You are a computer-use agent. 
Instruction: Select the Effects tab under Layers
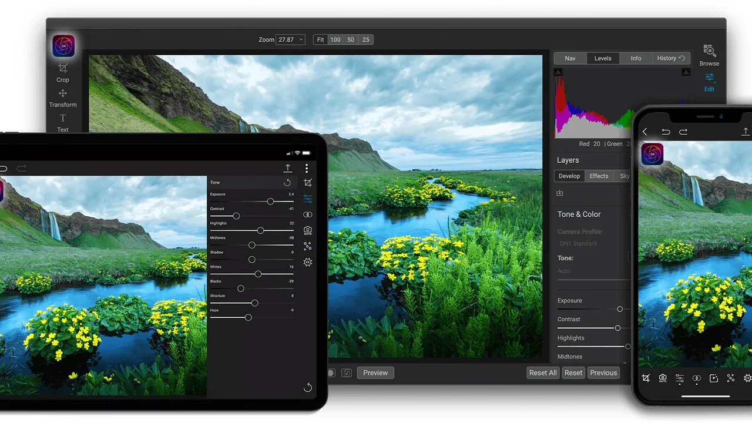click(599, 176)
